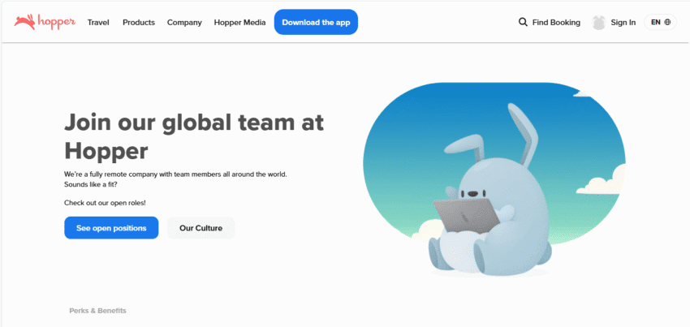Open the Hopper Media menu
The image size is (690, 327).
click(239, 23)
